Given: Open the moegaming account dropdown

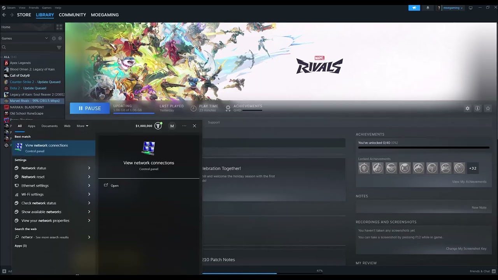Looking at the screenshot, I should [453, 8].
